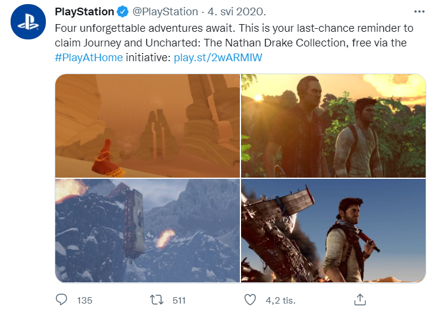The width and height of the screenshot is (438, 313).
Task: Open the three-dot more options menu
Action: tap(419, 12)
